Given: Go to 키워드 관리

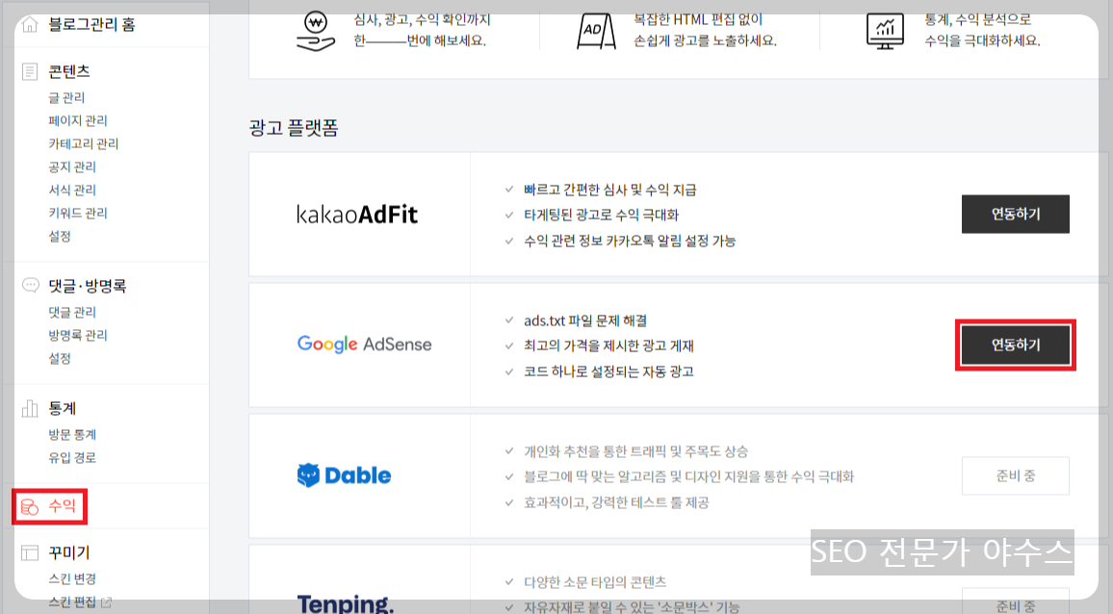Looking at the screenshot, I should click(78, 213).
